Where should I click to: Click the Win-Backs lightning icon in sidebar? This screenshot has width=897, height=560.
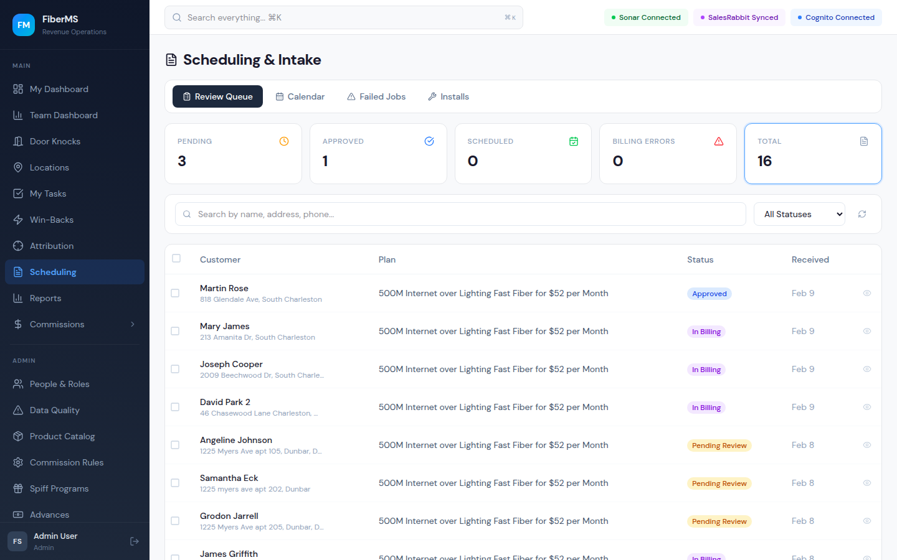(18, 220)
